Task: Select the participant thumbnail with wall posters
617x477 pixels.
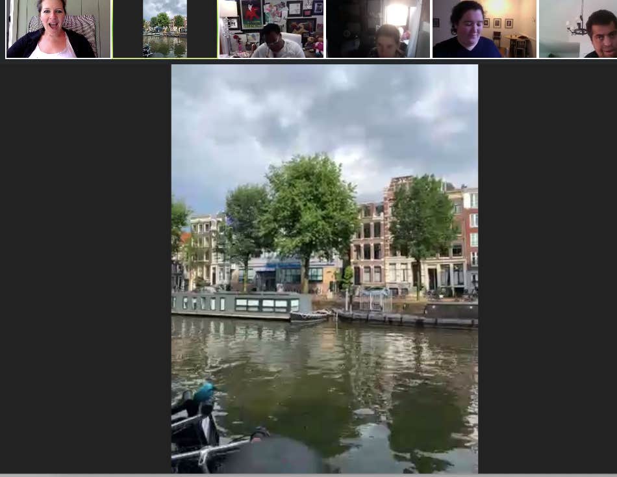Action: pyautogui.click(x=271, y=29)
